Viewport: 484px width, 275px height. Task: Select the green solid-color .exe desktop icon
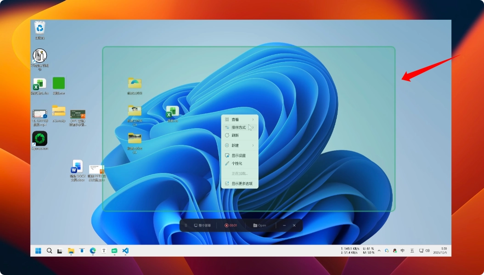point(58,83)
